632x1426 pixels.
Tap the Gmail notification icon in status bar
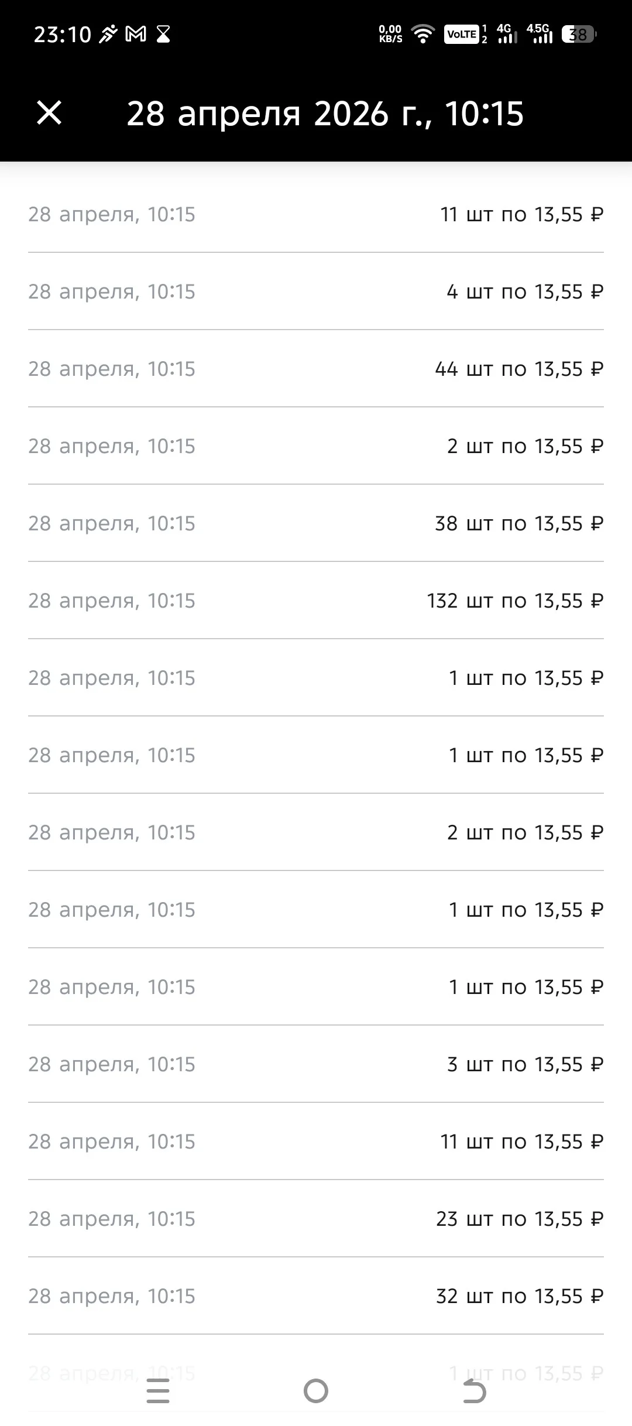point(136,35)
